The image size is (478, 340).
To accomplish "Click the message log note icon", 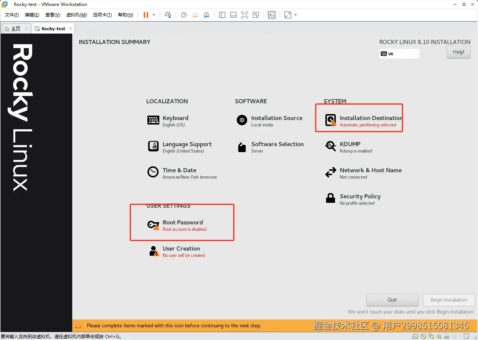I will (x=466, y=336).
